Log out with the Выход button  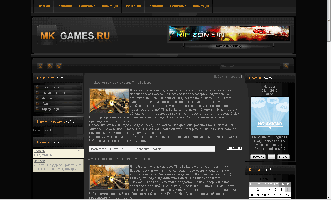pos(283,157)
